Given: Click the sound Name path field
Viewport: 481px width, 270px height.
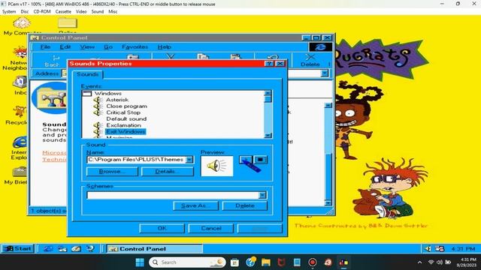Looking at the screenshot, I should (x=137, y=160).
